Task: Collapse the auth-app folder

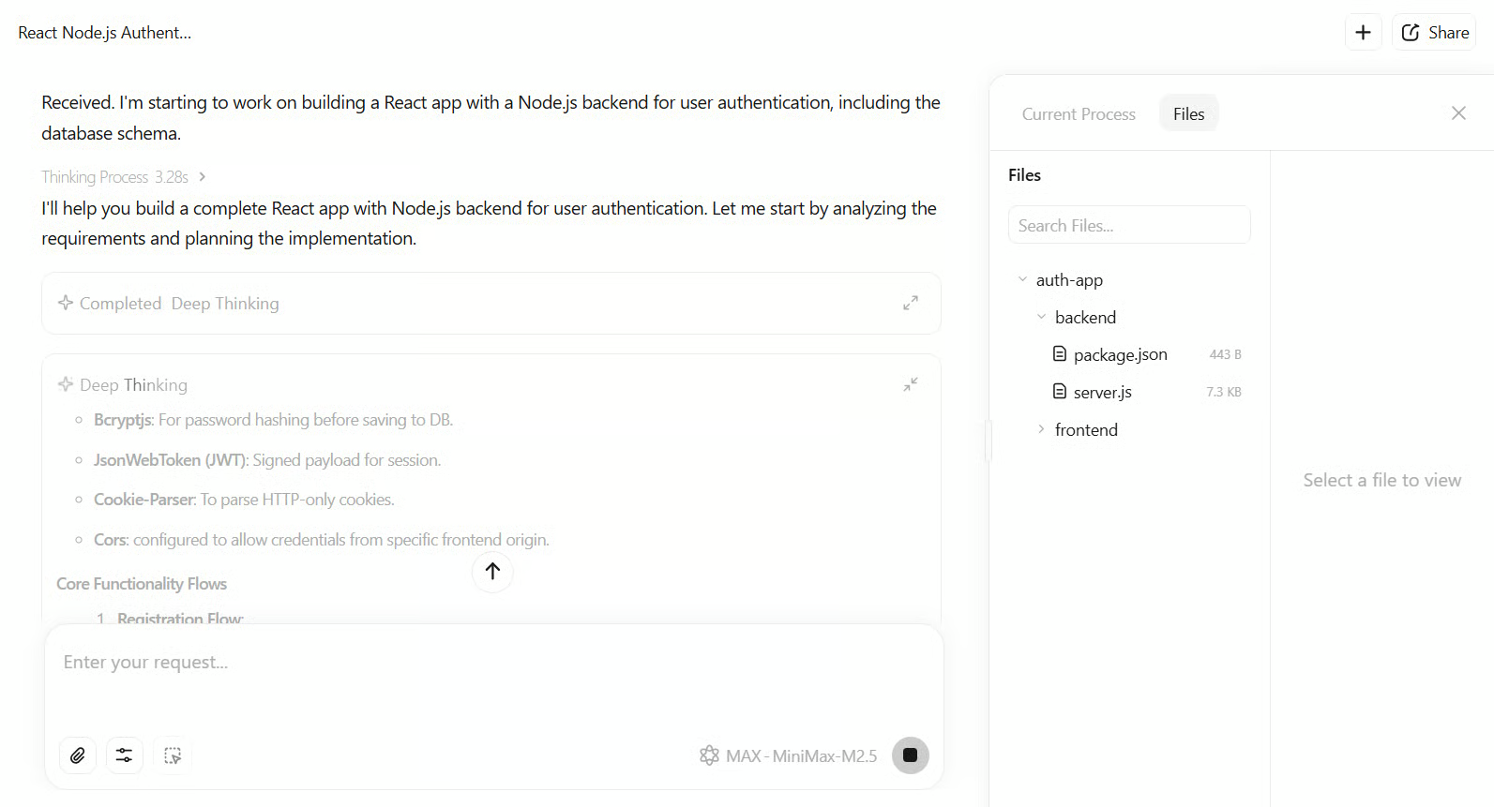Action: (1022, 280)
